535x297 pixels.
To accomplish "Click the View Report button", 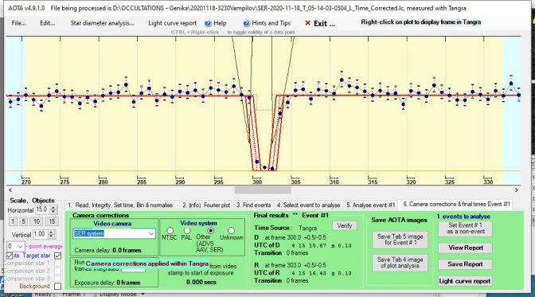I will pyautogui.click(x=466, y=248).
